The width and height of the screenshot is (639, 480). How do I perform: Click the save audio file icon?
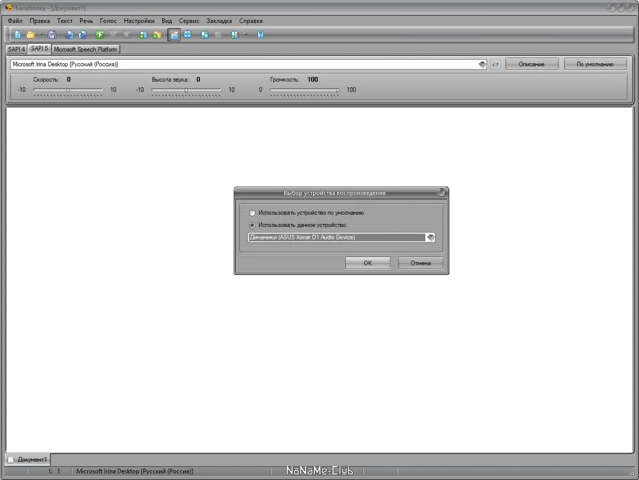pos(69,35)
